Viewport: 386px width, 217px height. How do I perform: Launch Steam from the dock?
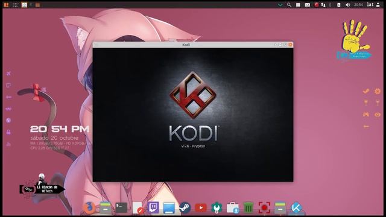185,207
